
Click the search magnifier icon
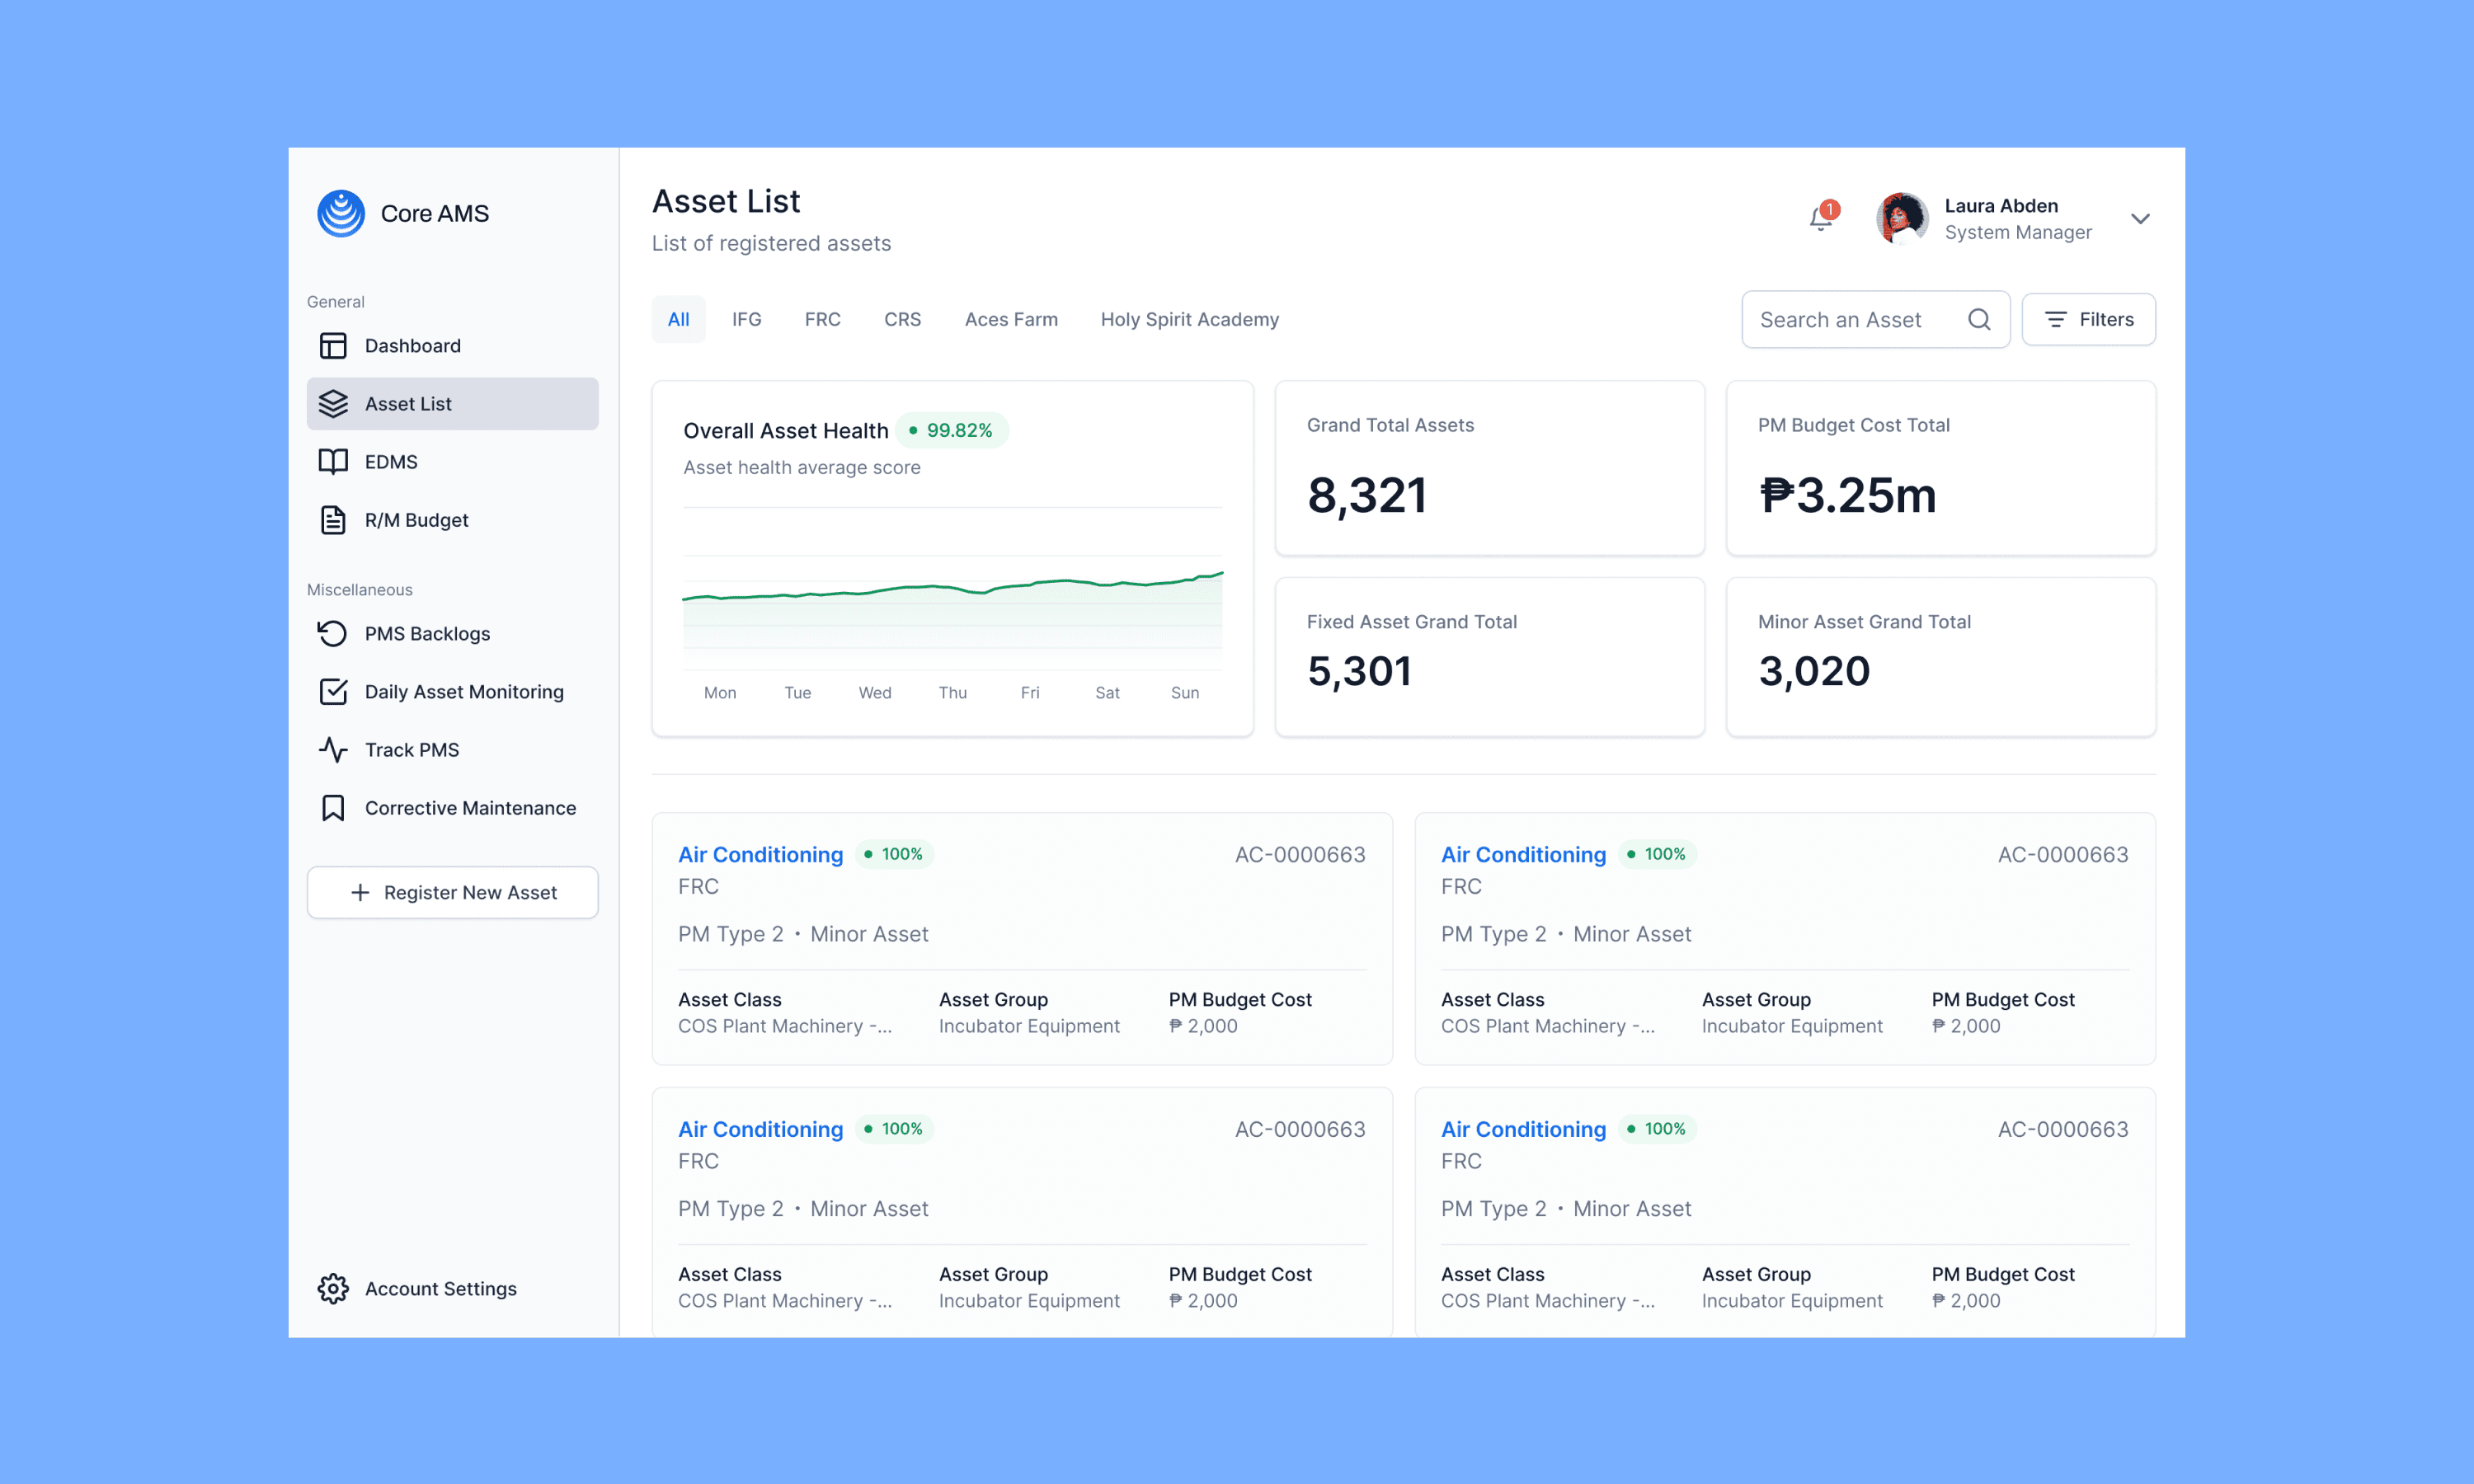(x=1979, y=320)
